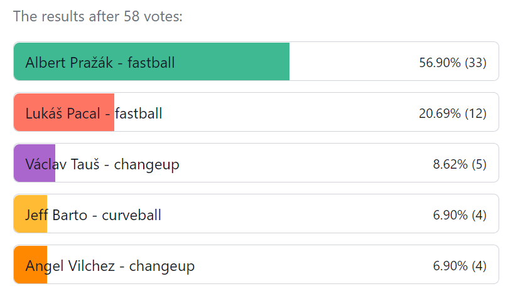Click the 'The results after 58 votes' heading
This screenshot has width=513, height=301.
point(98,16)
